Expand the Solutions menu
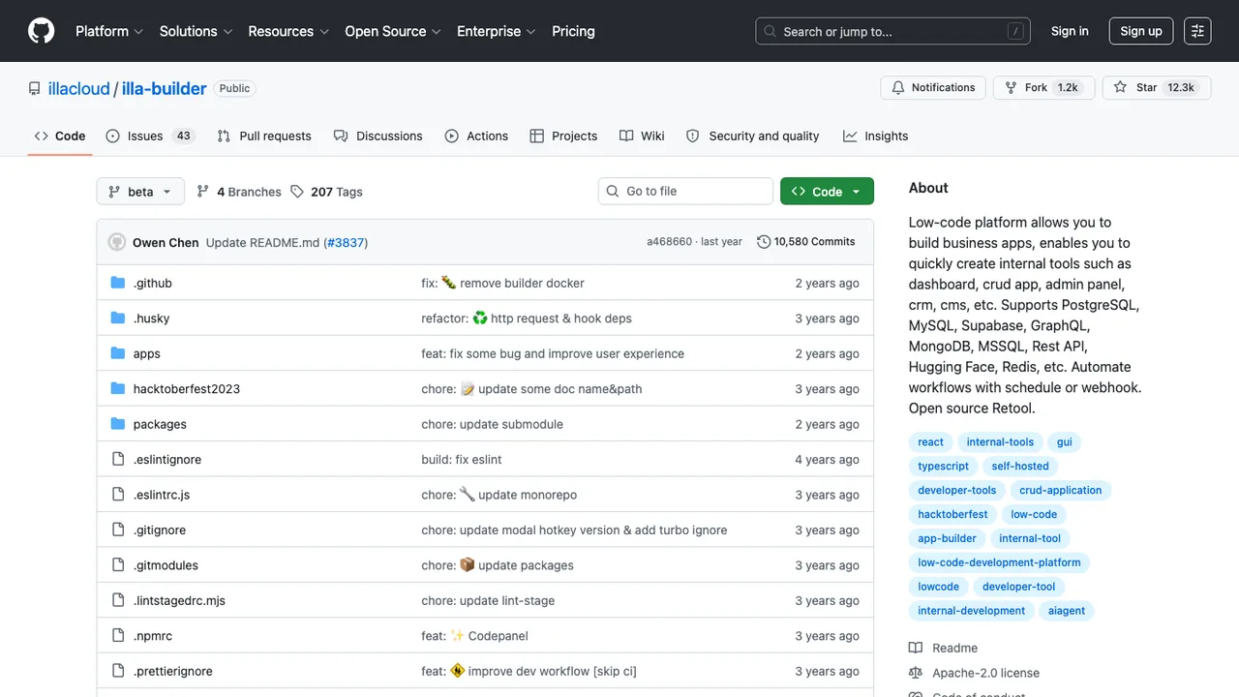The image size is (1239, 697). click(196, 31)
